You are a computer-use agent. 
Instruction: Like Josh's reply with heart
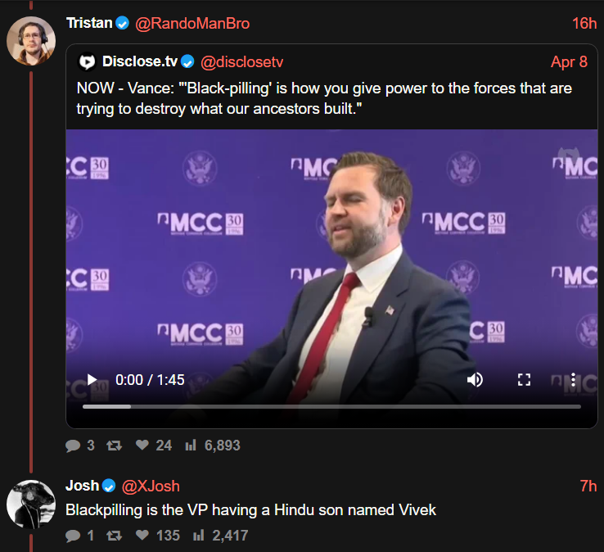point(142,536)
